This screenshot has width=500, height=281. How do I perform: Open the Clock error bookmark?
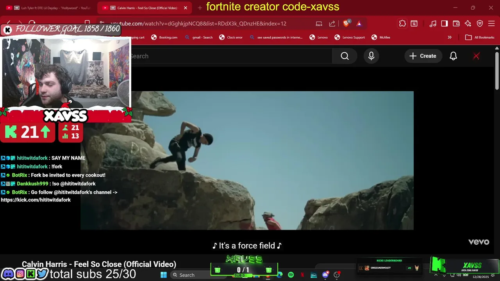(x=230, y=37)
